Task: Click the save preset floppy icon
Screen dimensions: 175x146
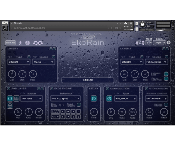Action: click(116, 28)
